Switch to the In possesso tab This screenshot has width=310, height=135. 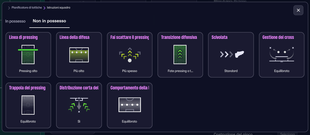(x=15, y=21)
